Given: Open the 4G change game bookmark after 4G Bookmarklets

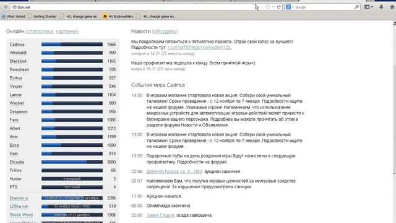Looking at the screenshot, I should point(157,17).
